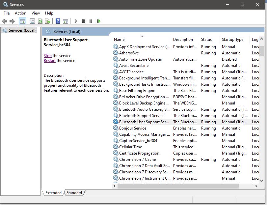
Task: Click the vertical scrollbar up arrow
Action: click(x=262, y=39)
